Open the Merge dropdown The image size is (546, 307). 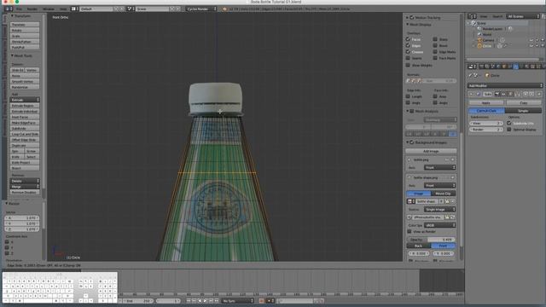pos(25,187)
